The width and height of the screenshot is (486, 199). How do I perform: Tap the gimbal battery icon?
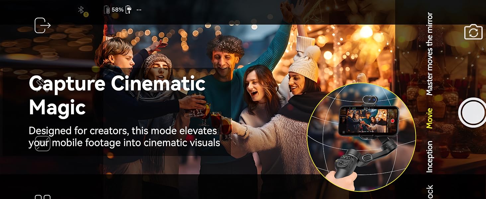pyautogui.click(x=128, y=10)
